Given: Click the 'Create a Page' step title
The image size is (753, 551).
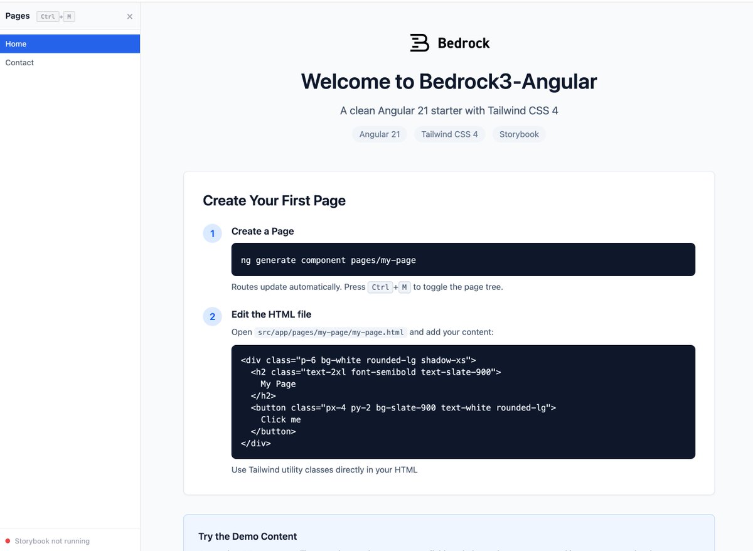Looking at the screenshot, I should tap(262, 231).
